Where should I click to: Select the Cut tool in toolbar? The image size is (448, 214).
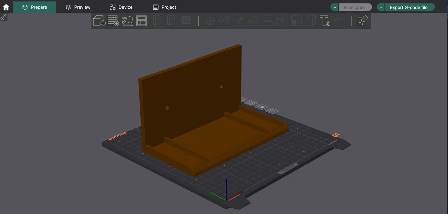(268, 21)
